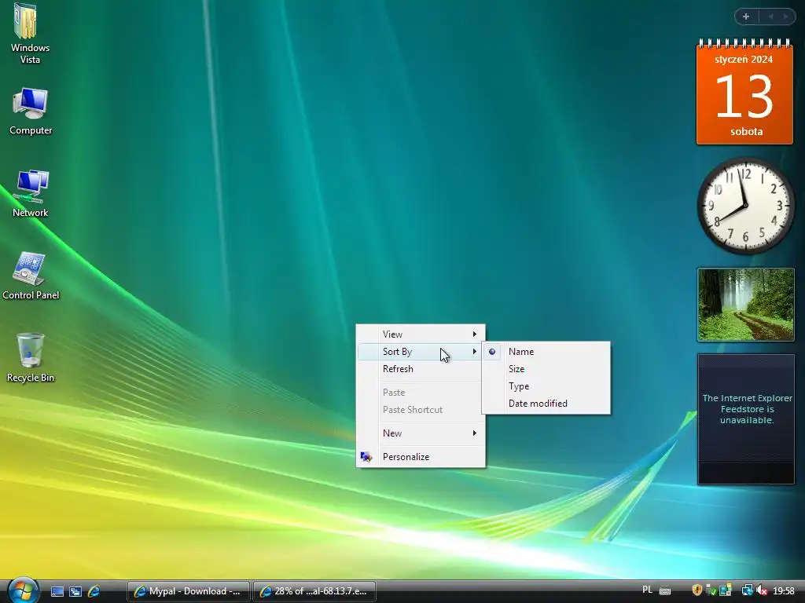Click the security shield tray icon
The width and height of the screenshot is (805, 603).
pyautogui.click(x=697, y=590)
